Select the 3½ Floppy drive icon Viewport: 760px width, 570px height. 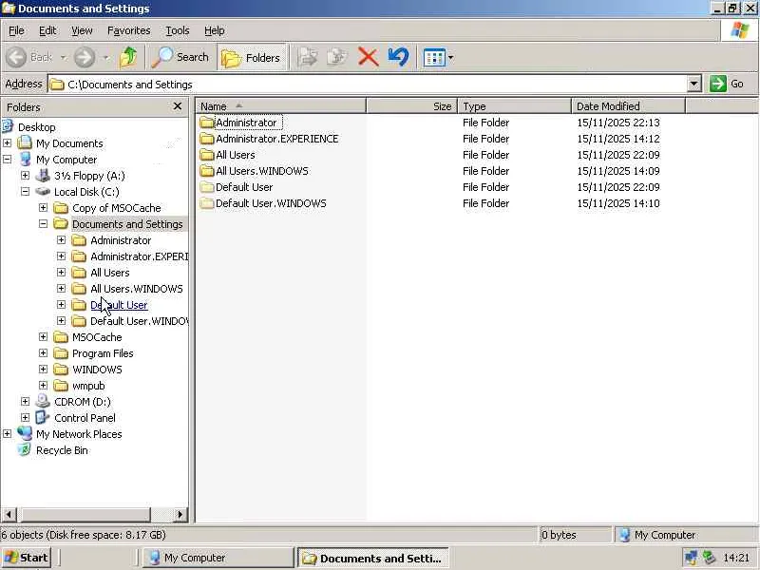[x=43, y=175]
